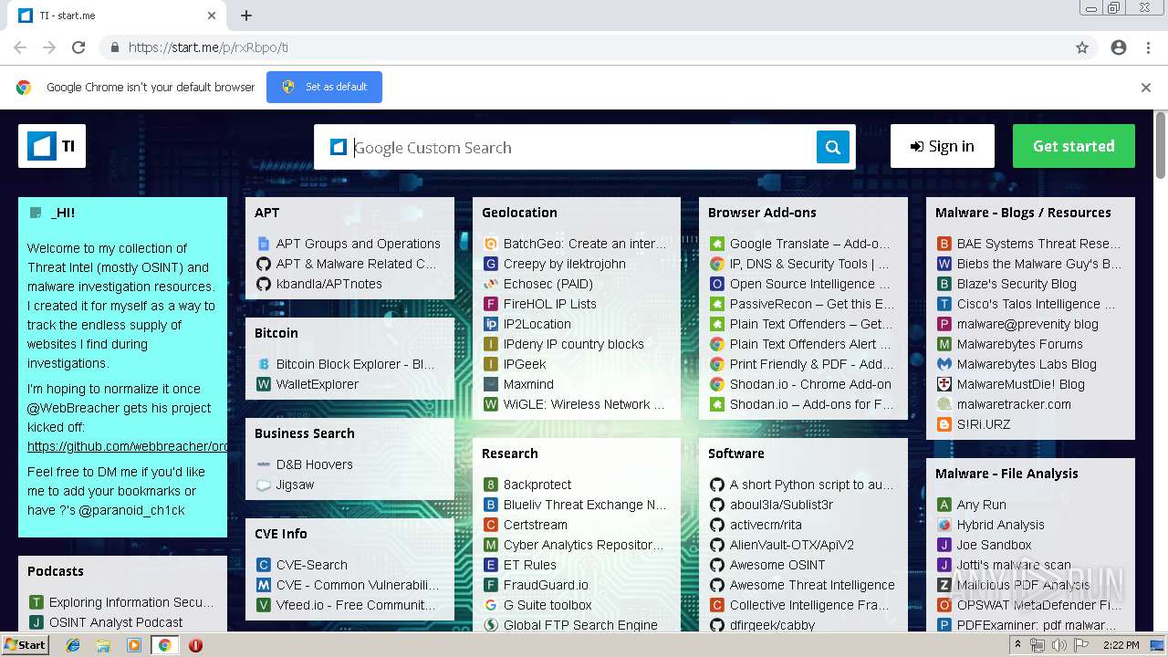1168x657 pixels.
Task: Open the FraudGuard.io link
Action: [x=546, y=585]
